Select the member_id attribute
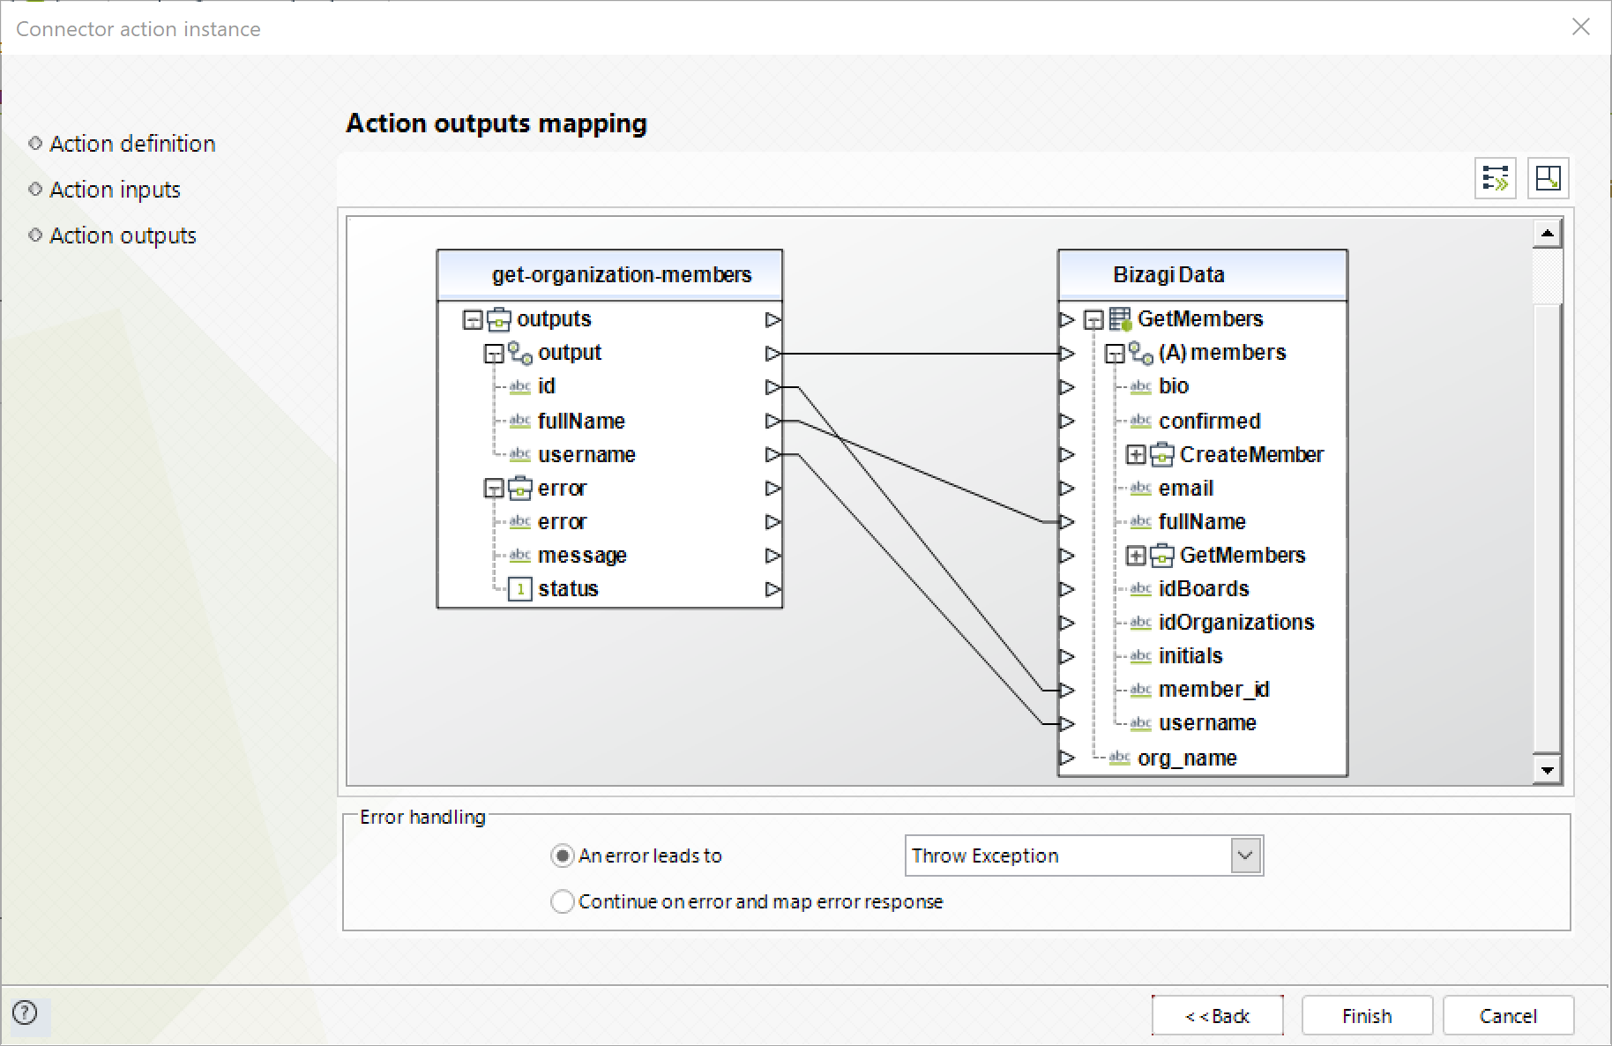Viewport: 1612px width, 1046px height. click(1213, 690)
